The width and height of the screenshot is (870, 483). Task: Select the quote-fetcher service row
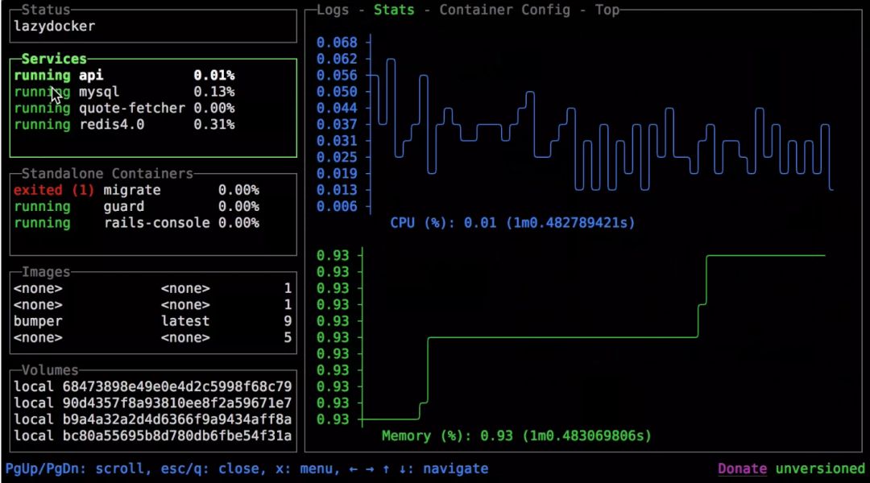pos(153,108)
